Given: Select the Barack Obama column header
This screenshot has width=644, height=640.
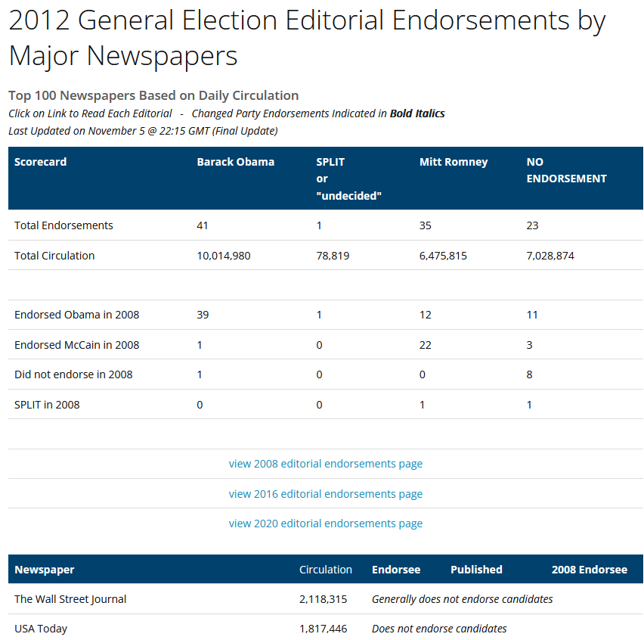Looking at the screenshot, I should (x=236, y=162).
